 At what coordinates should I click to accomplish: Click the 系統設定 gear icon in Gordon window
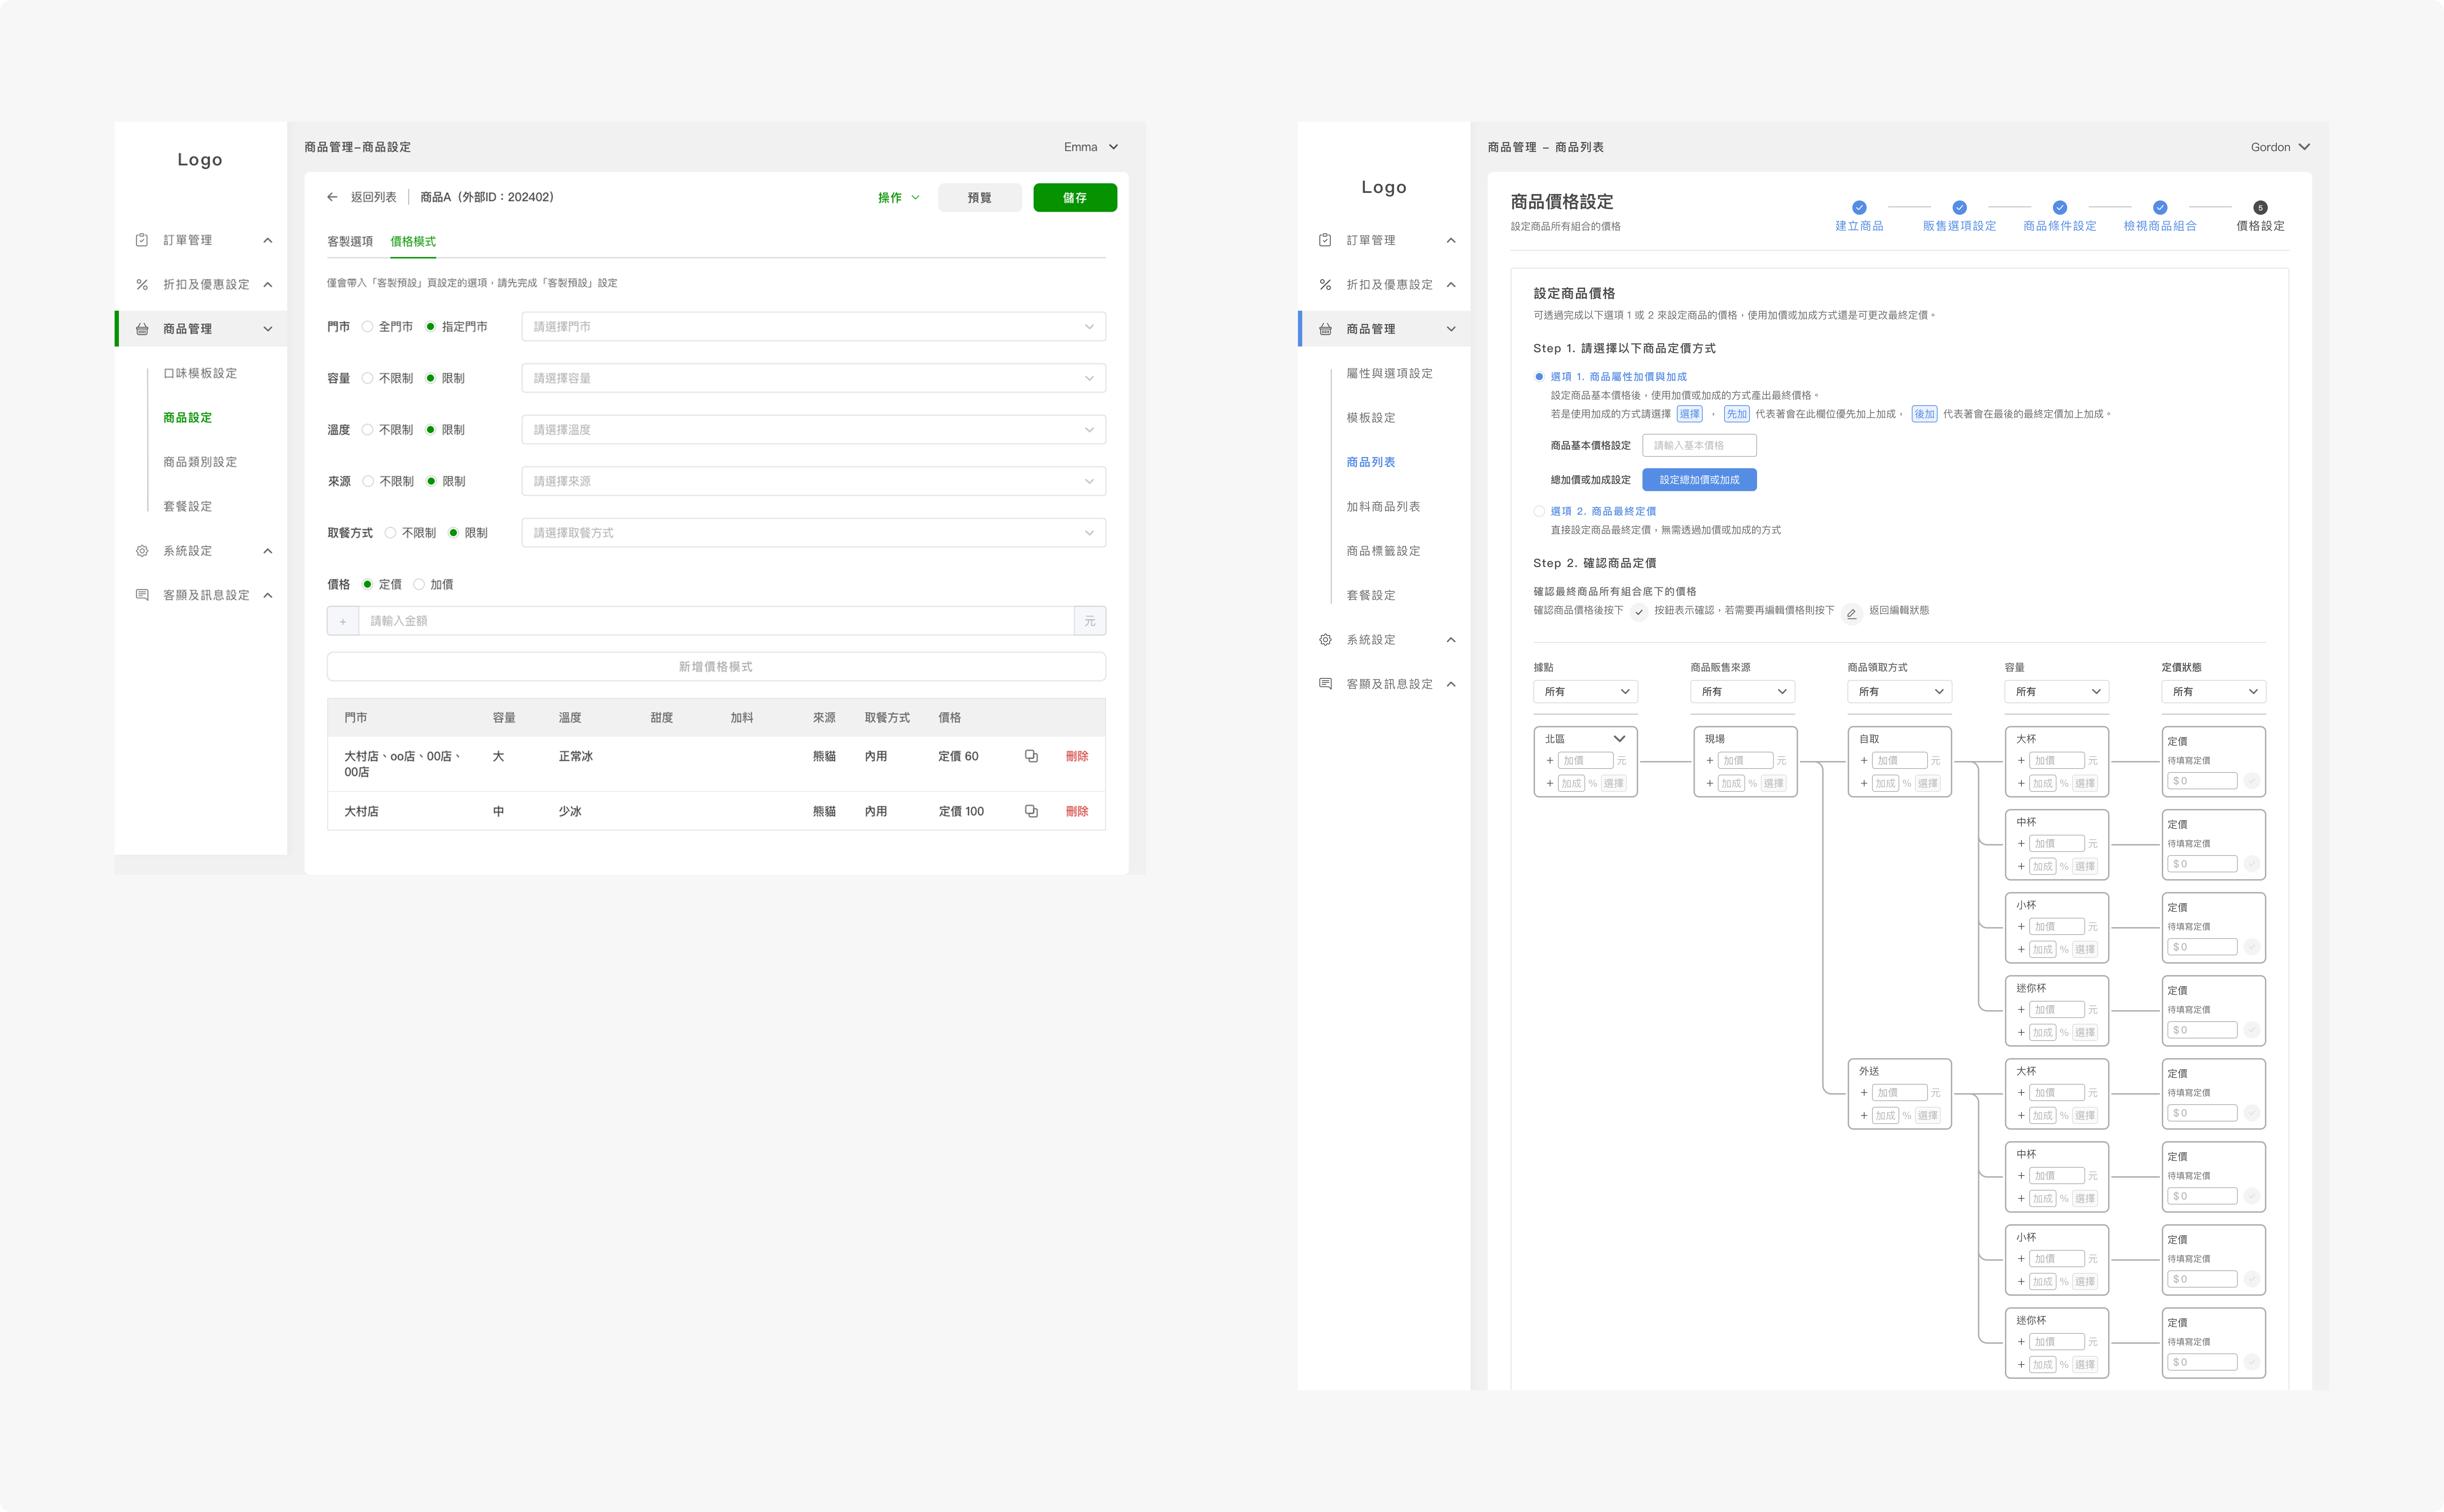point(1326,640)
